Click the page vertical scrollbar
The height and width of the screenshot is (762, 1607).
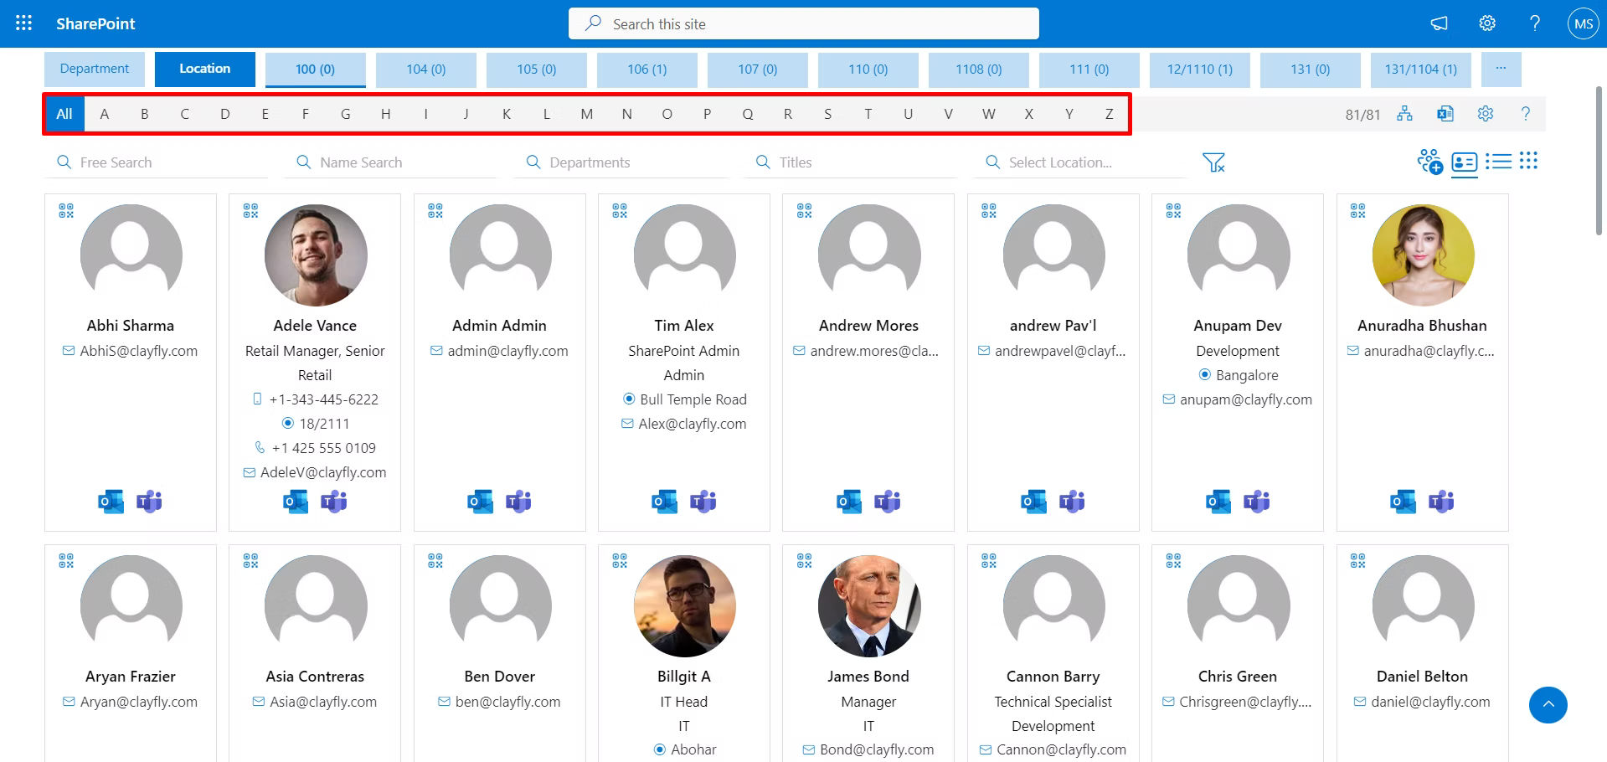[x=1599, y=159]
